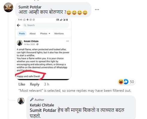147x119 pixels.
Task: Click the laughing reaction emoji icon
Action: point(121,82)
